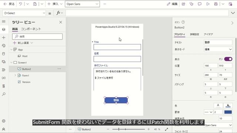Image resolution: width=237 pixels, height=133 pixels.
Task: Save the app with disk icon
Action: tap(216, 4)
